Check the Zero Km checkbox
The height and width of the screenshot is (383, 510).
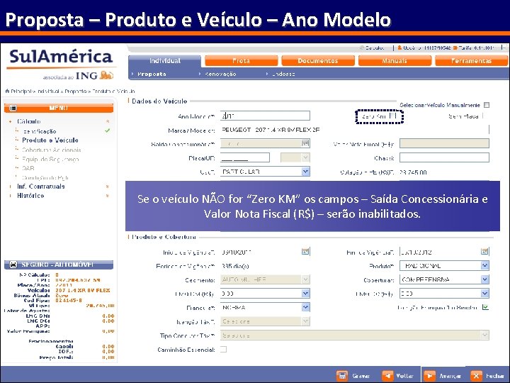393,116
